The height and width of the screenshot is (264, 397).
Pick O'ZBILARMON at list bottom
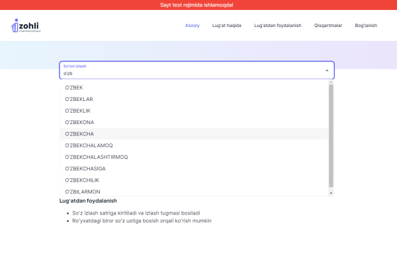click(83, 191)
